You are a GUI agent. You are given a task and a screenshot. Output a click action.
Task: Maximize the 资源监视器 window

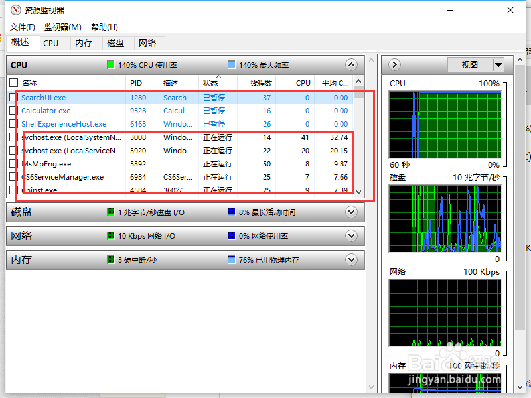[x=480, y=10]
